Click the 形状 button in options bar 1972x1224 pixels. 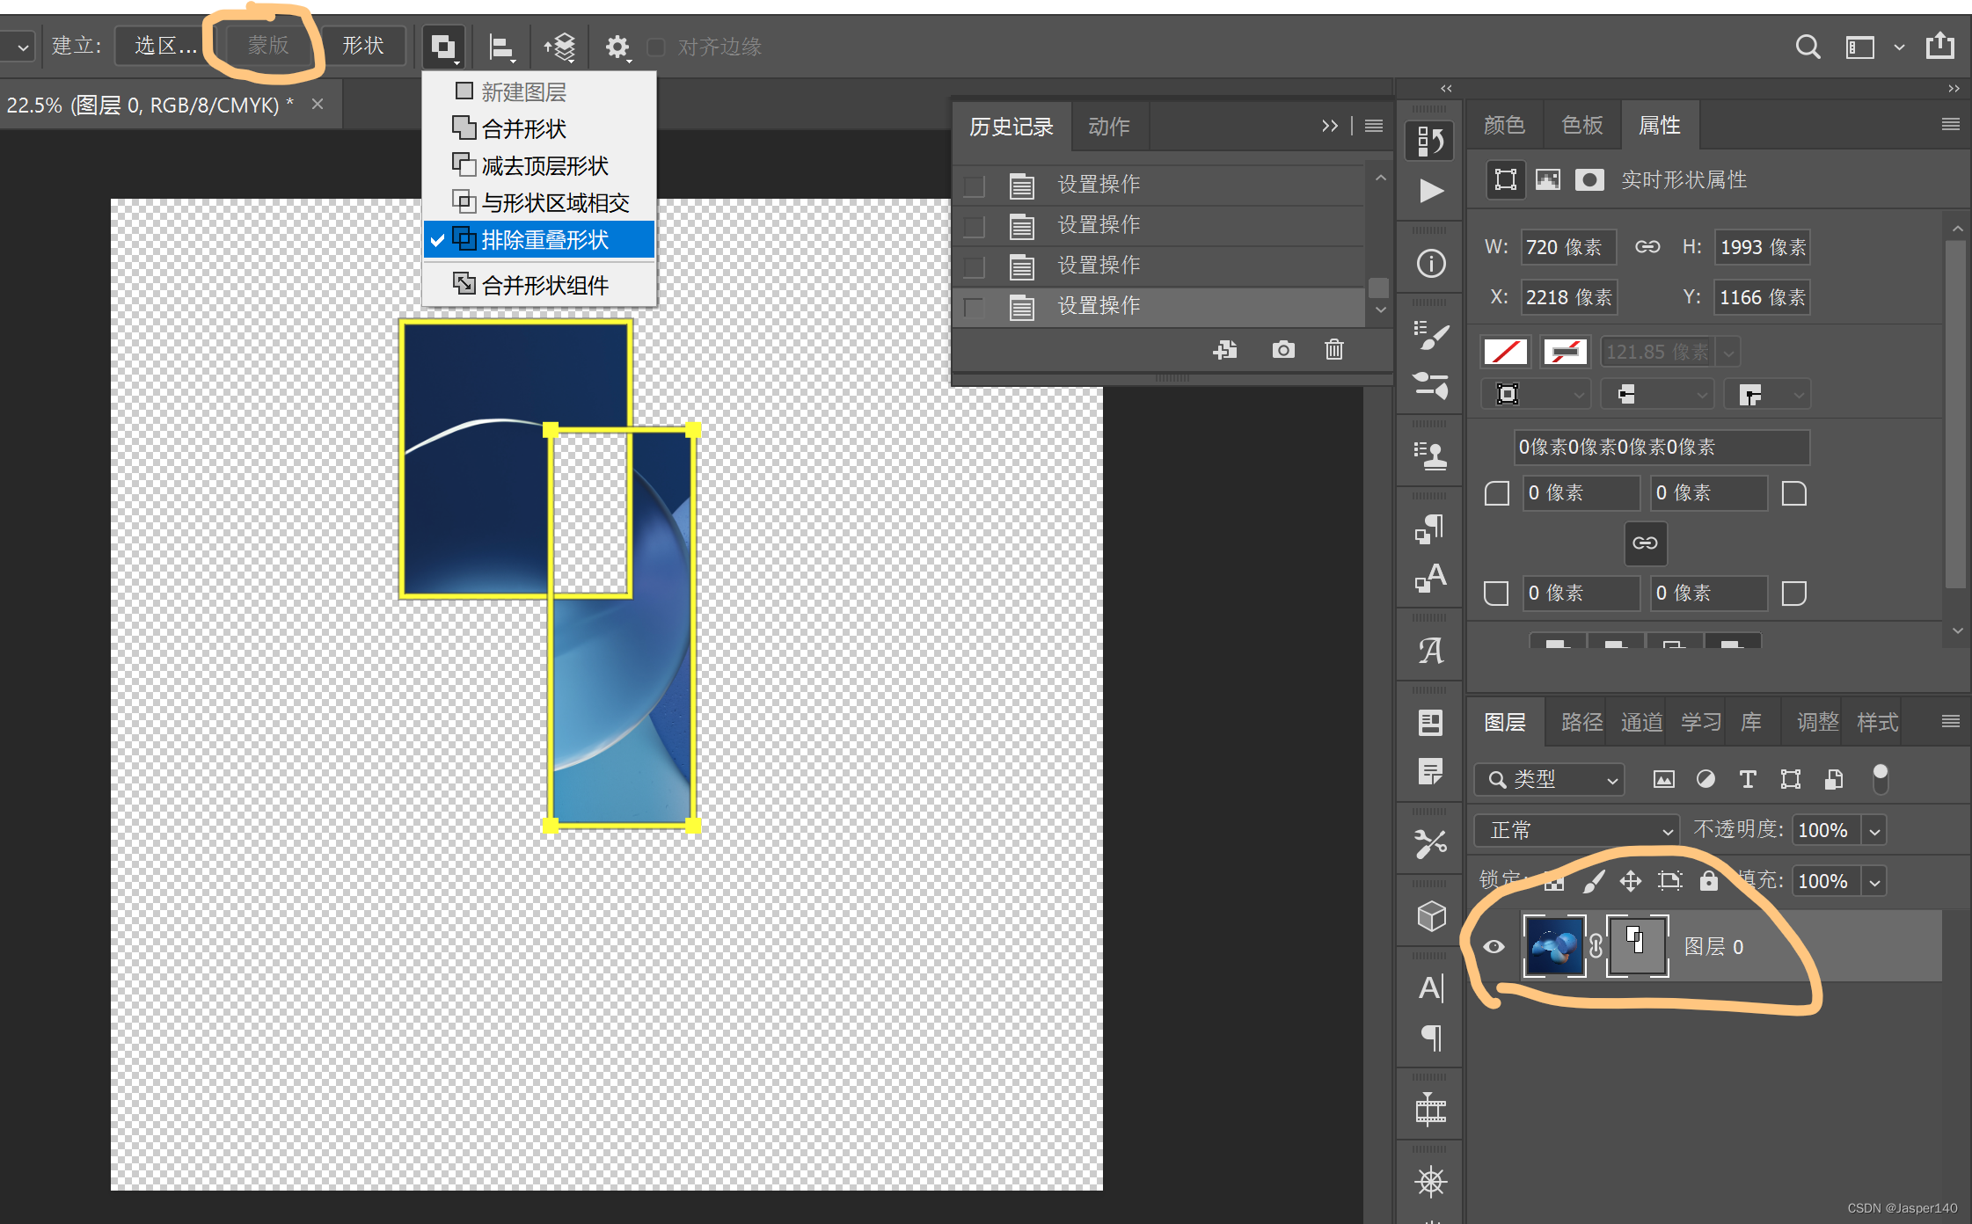(x=363, y=46)
